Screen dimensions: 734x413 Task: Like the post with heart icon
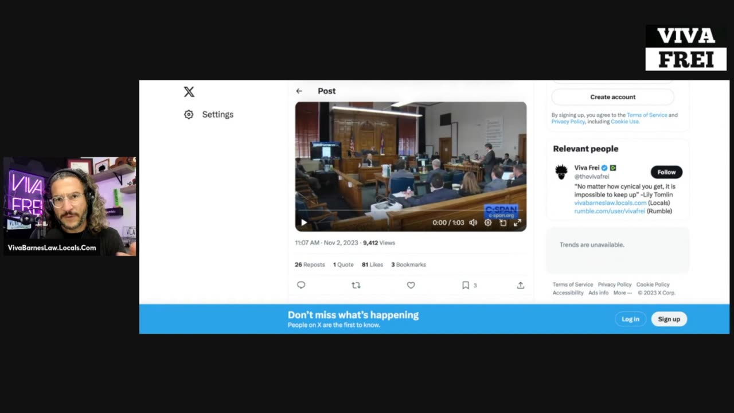pyautogui.click(x=411, y=285)
